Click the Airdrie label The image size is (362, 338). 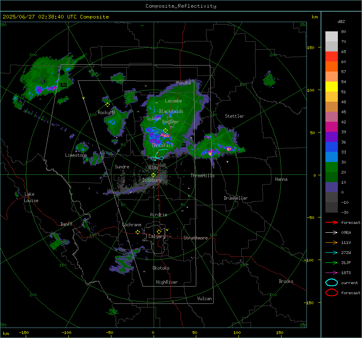click(x=158, y=215)
